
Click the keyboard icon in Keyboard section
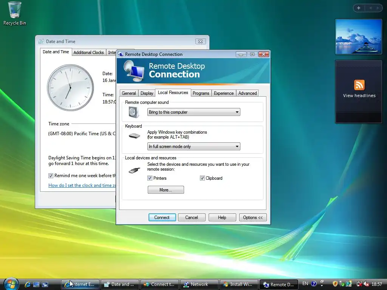point(135,136)
